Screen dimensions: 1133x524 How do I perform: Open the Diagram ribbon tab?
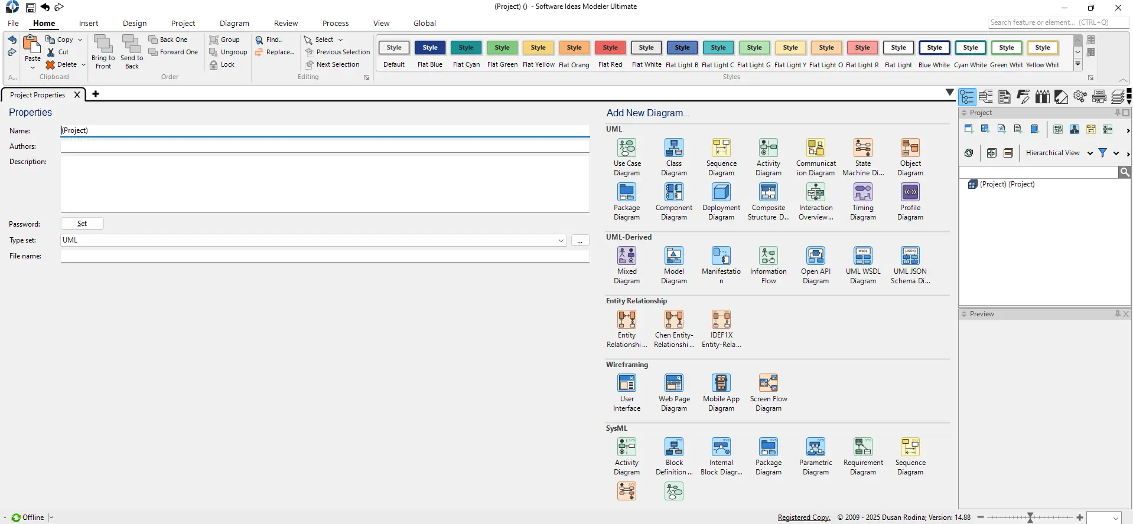235,23
